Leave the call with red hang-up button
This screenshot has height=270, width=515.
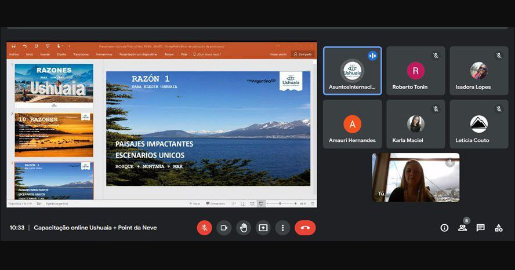tap(305, 228)
